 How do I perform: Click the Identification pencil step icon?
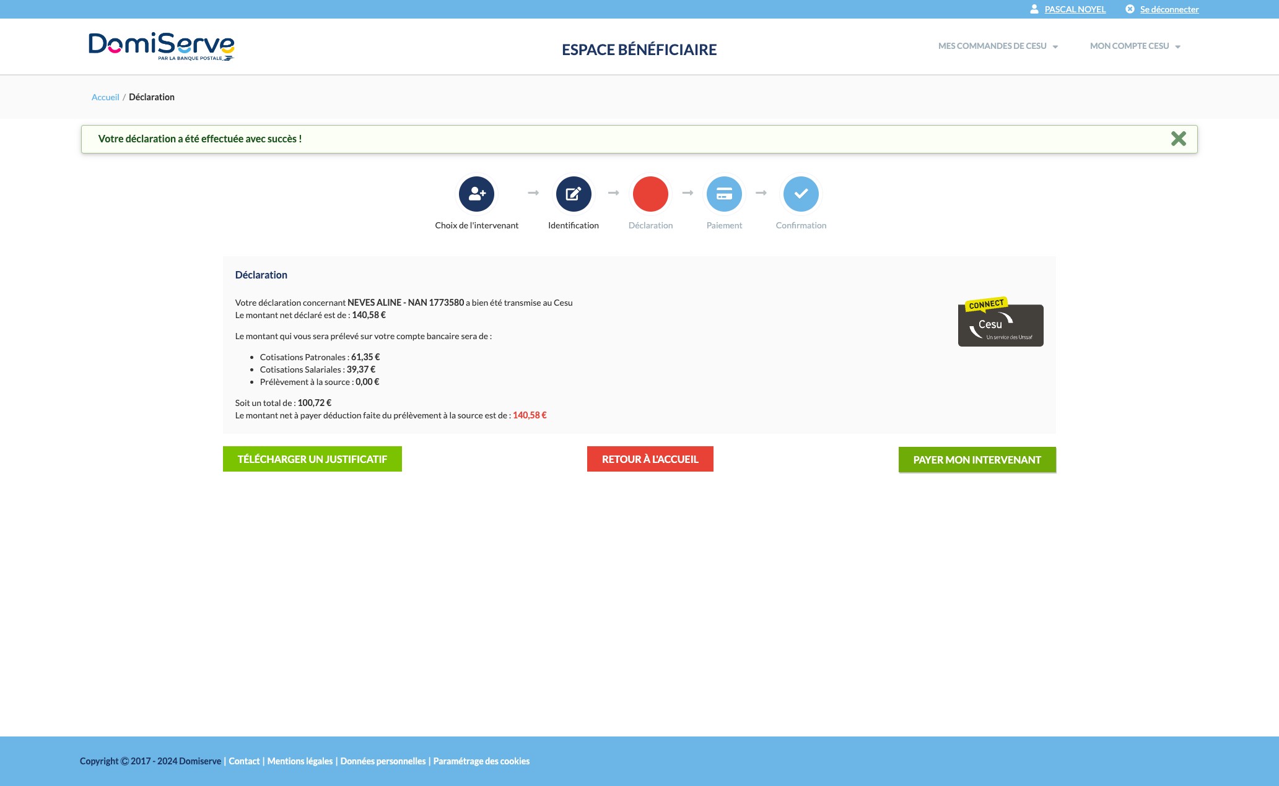point(573,194)
